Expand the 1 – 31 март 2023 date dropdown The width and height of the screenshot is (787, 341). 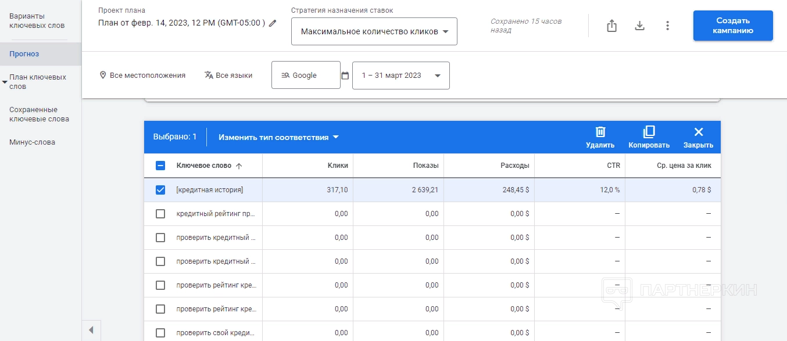tap(400, 76)
